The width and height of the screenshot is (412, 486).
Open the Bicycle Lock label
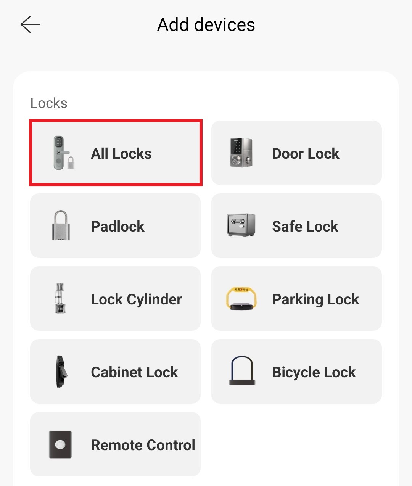[314, 373]
